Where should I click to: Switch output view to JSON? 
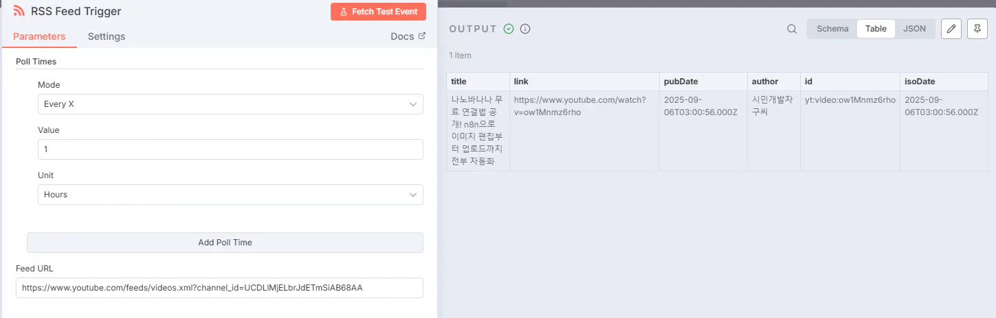[914, 29]
